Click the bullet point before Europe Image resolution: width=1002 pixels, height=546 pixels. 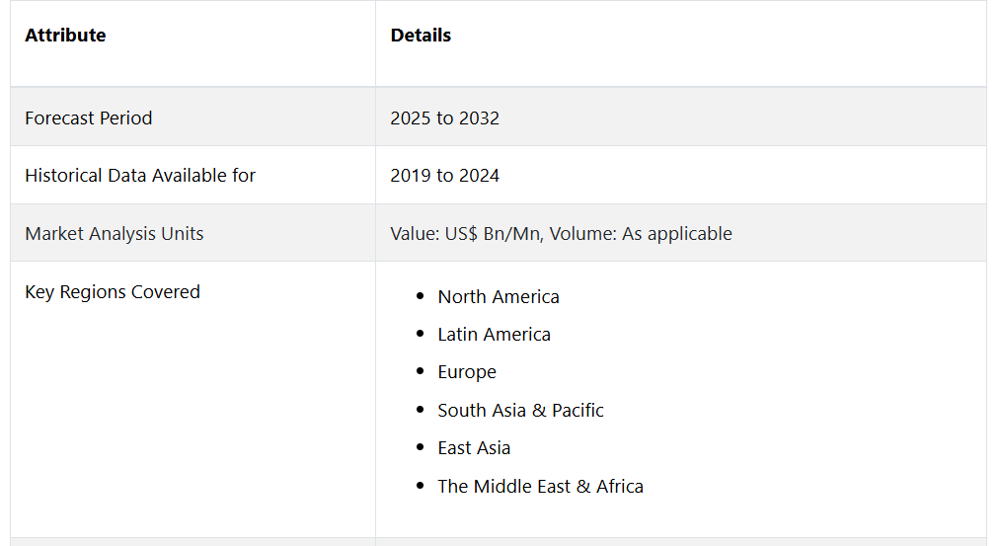[420, 373]
